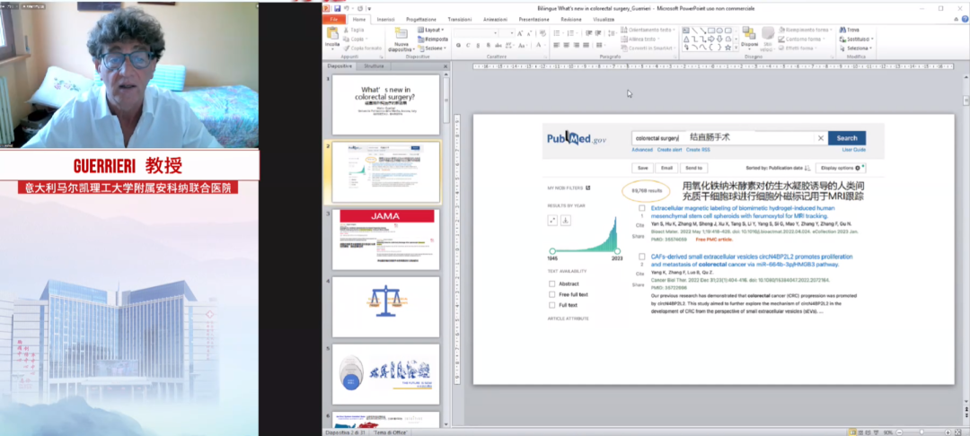This screenshot has width=970, height=436.
Task: Close the slides pane with X
Action: coord(445,66)
